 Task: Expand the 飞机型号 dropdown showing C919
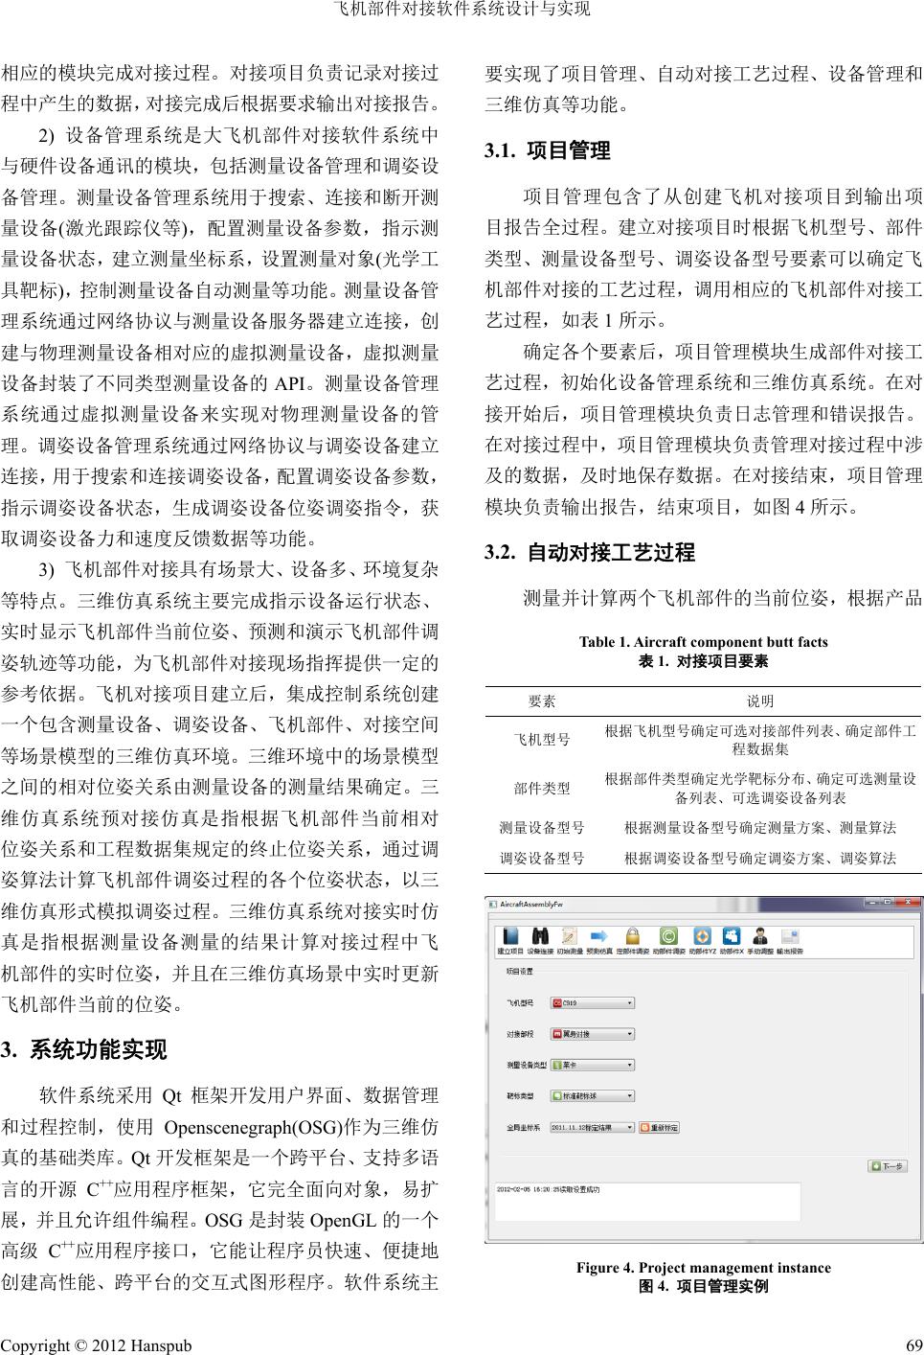point(591,1003)
